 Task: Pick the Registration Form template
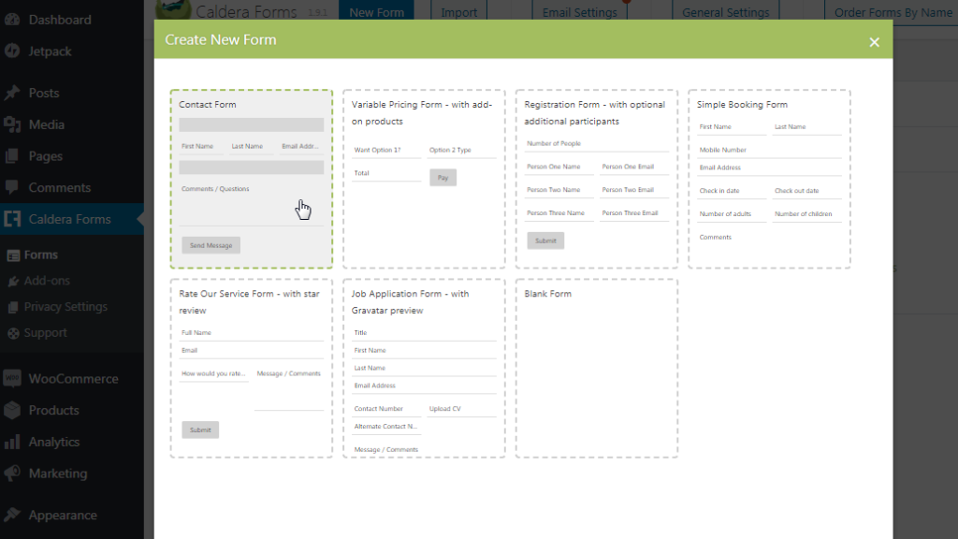coord(596,179)
